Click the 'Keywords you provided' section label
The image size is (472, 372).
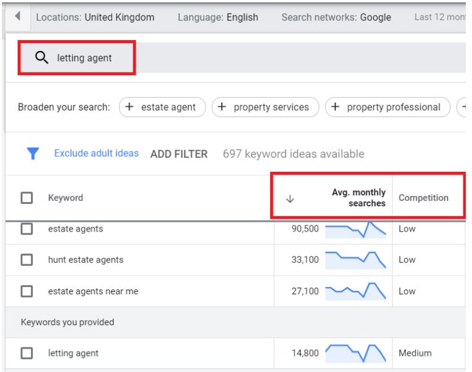pos(67,322)
